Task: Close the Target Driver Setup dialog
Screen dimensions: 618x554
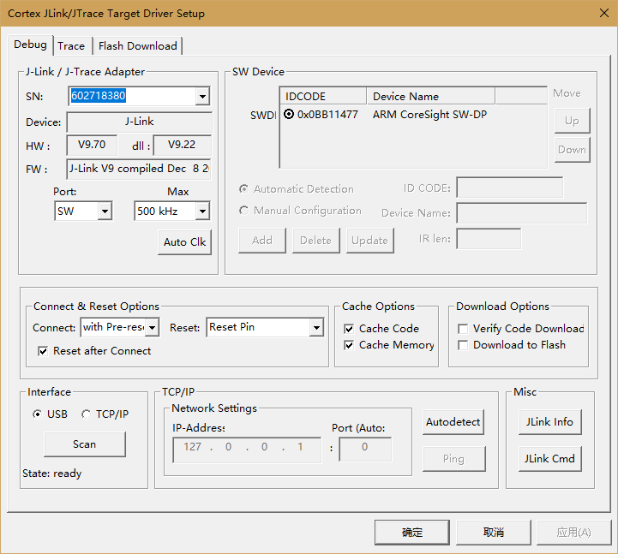Action: [x=603, y=13]
